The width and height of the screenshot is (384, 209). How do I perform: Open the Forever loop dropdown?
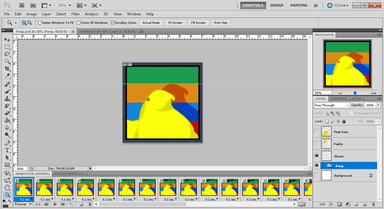[23, 204]
